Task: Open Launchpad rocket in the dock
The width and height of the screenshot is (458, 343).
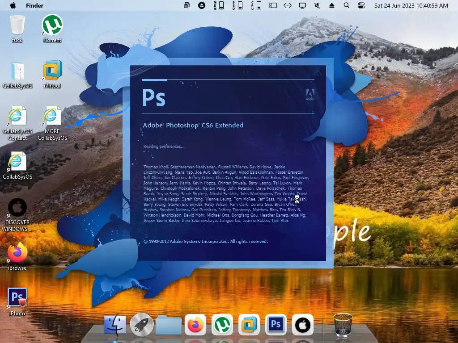Action: tap(142, 324)
